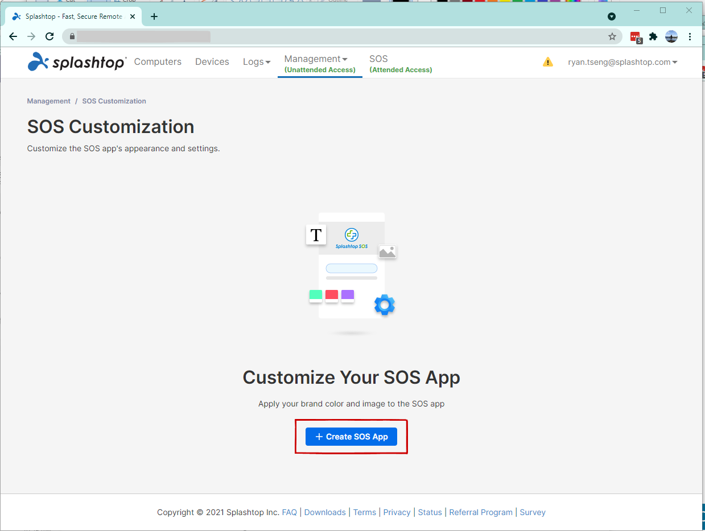Click the Create SOS App button

[x=351, y=437]
